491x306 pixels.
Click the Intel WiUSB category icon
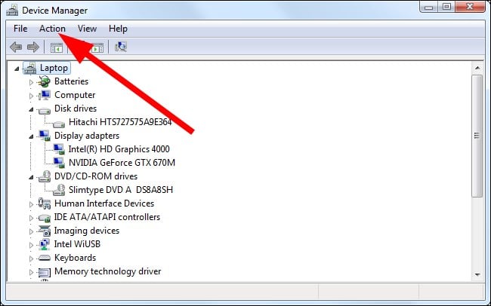coord(44,244)
